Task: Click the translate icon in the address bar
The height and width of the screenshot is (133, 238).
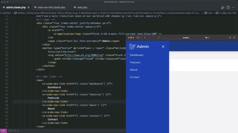Action: (x=206, y=38)
